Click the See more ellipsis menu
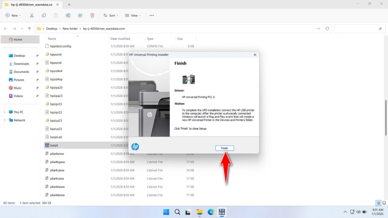 click(151, 15)
